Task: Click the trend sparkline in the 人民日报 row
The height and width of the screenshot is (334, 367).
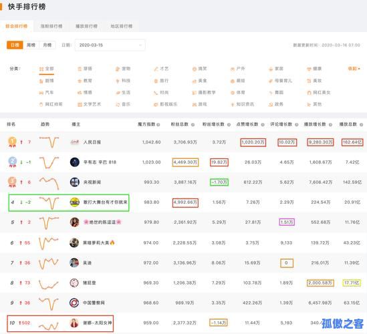Action: 49,142
